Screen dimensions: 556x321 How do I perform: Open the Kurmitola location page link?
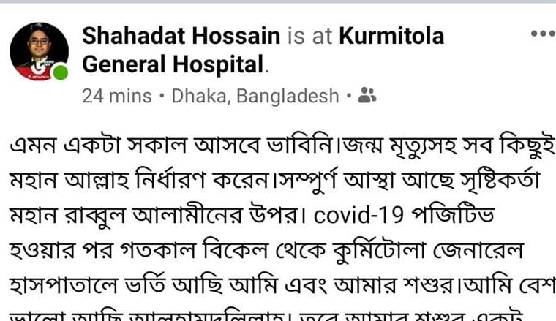(x=391, y=36)
